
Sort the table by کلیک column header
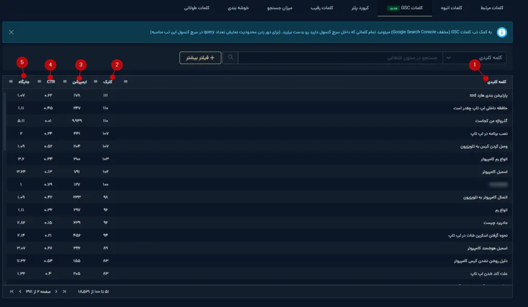click(x=107, y=82)
